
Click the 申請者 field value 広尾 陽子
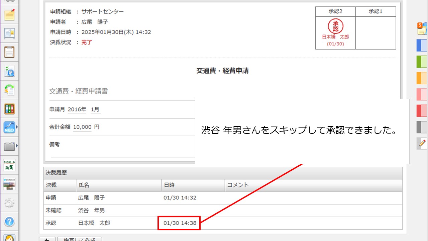(95, 22)
